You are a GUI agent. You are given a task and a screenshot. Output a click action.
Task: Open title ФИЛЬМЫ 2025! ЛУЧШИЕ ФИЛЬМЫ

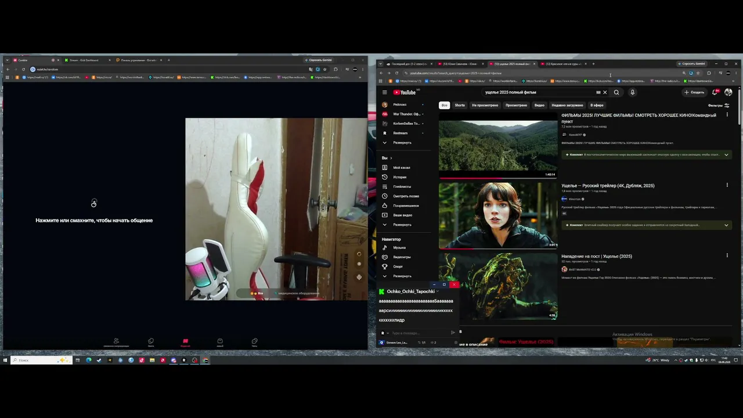pyautogui.click(x=639, y=118)
